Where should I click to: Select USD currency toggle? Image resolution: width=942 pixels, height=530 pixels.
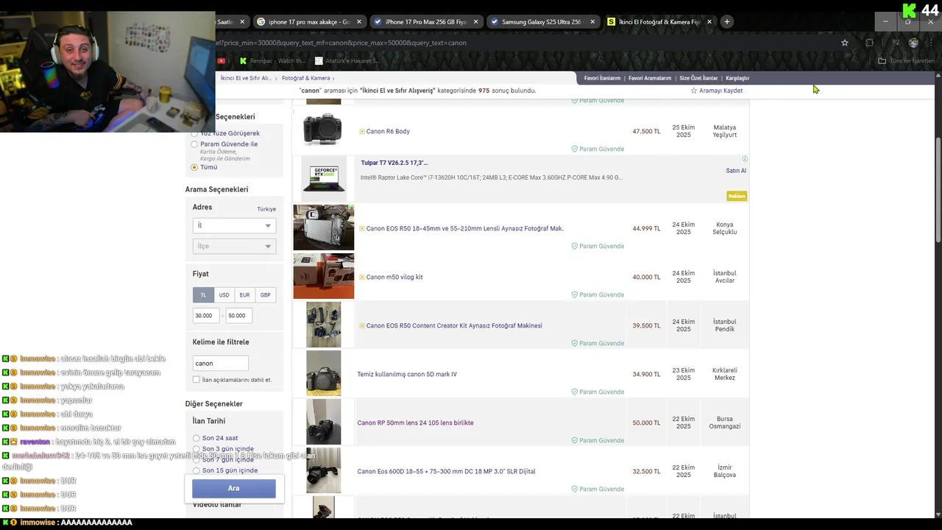pyautogui.click(x=224, y=294)
